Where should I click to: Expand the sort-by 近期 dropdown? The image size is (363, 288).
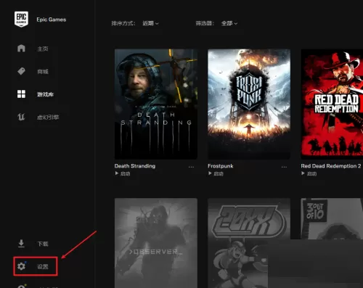(150, 23)
